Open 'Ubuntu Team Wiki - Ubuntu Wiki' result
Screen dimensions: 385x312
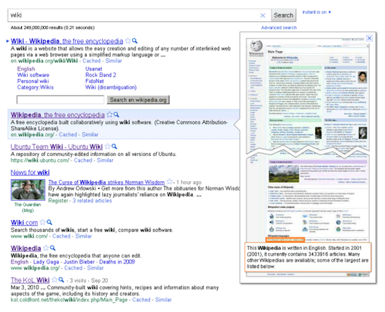pos(56,147)
